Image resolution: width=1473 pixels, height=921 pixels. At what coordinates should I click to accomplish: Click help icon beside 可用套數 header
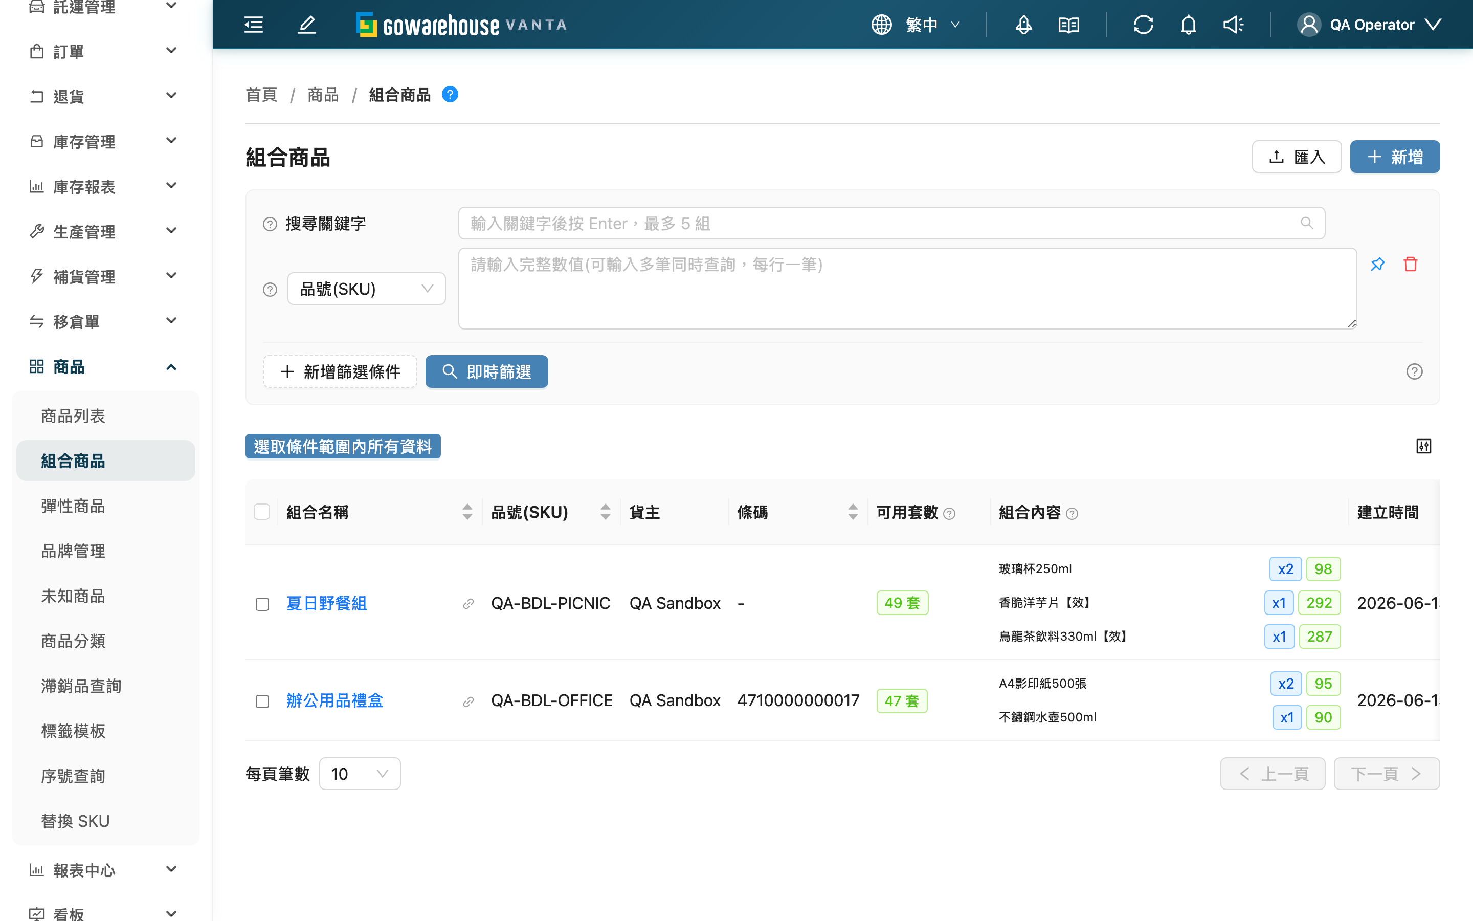949,514
